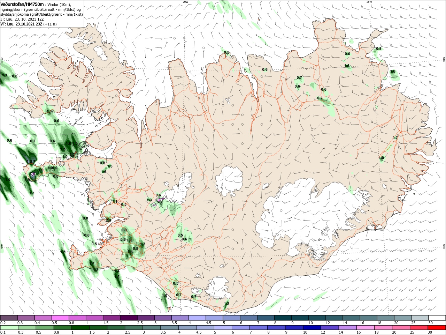
Task: Click the Veðurstofan/HM750m title text
Action: point(22,4)
